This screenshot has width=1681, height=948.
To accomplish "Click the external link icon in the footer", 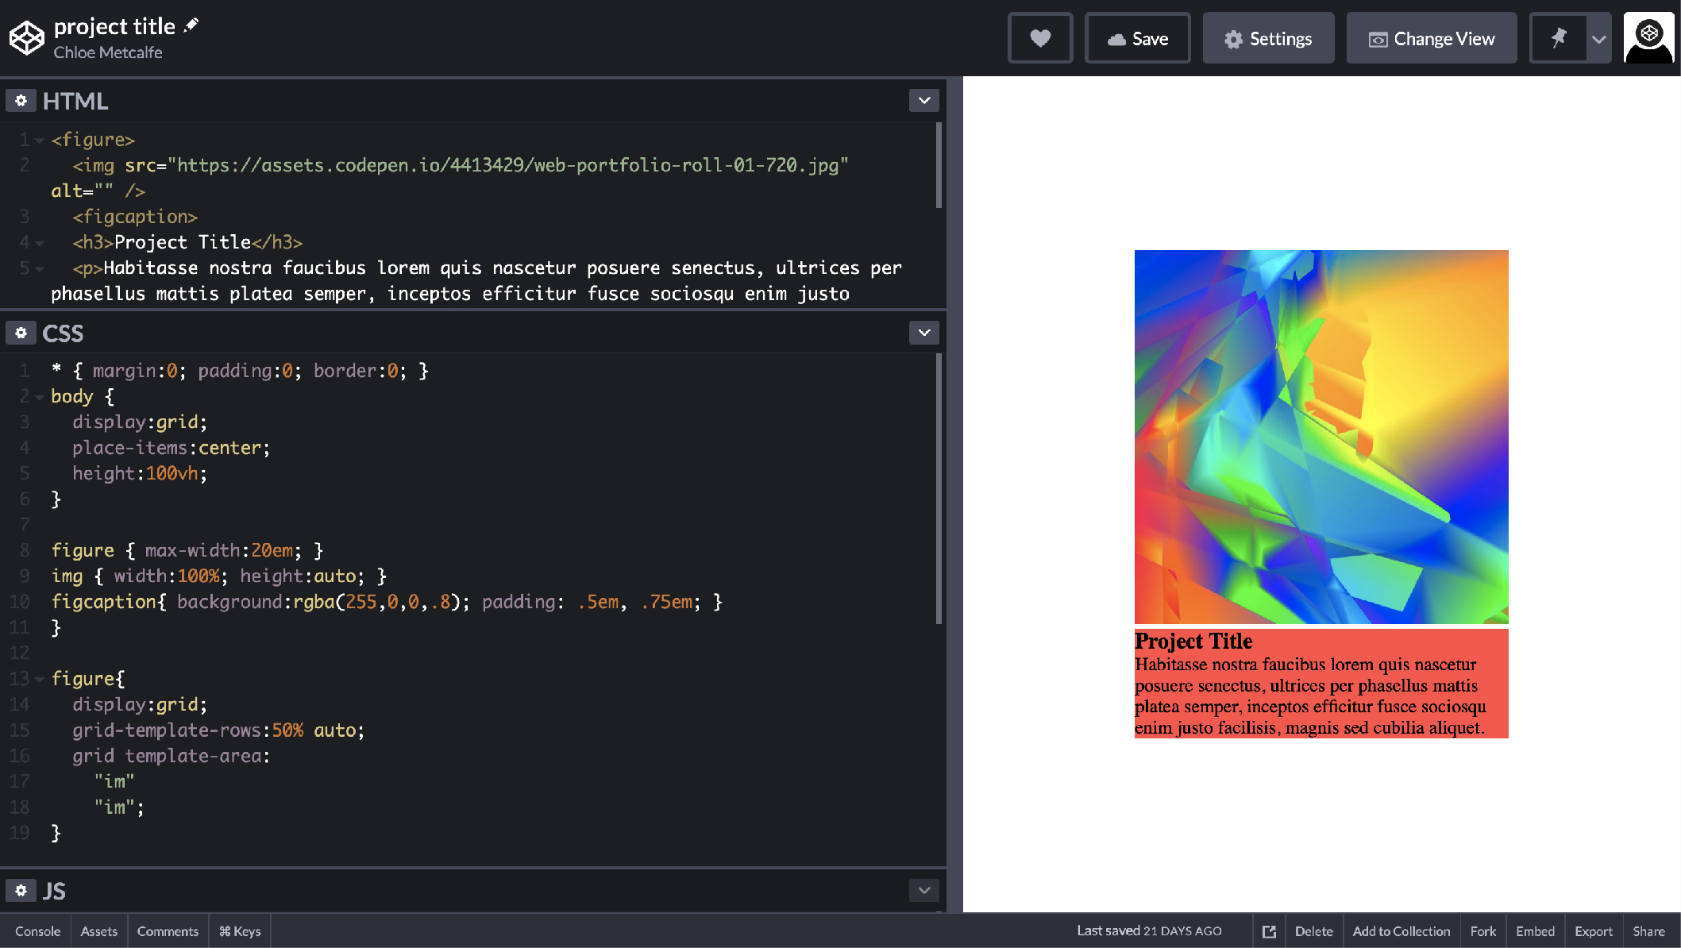I will 1269,931.
